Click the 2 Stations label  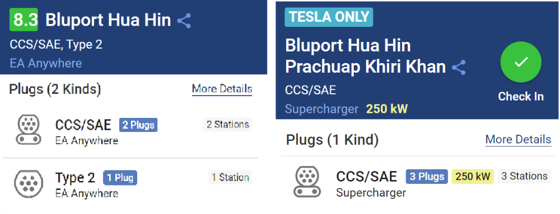[x=227, y=125]
